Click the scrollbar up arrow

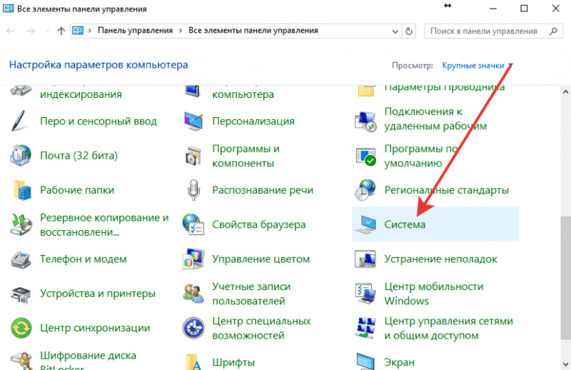point(565,91)
